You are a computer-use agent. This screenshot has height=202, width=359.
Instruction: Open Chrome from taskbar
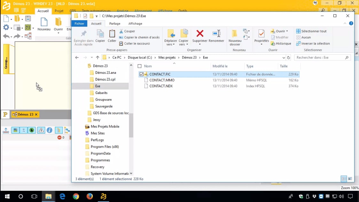[x=76, y=197]
